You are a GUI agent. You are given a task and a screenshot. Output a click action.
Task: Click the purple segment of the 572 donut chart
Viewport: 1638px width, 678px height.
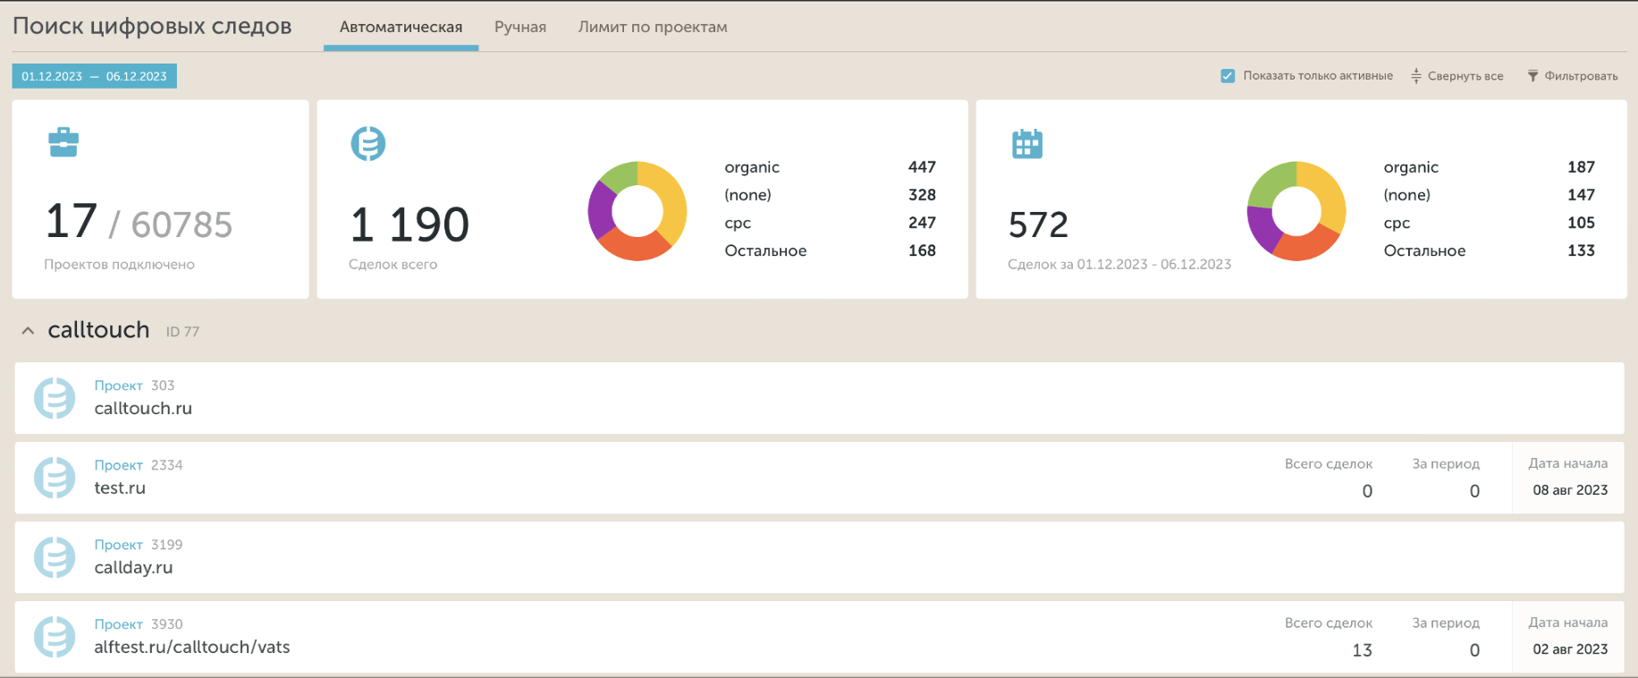(x=1261, y=228)
